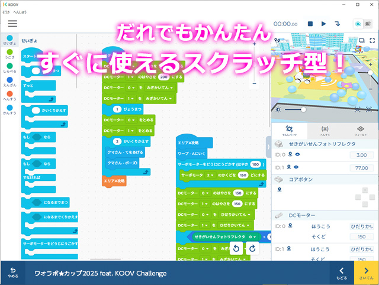Click pin icon on DCモーター ID:1
The height and width of the screenshot is (285, 379).
(289, 248)
